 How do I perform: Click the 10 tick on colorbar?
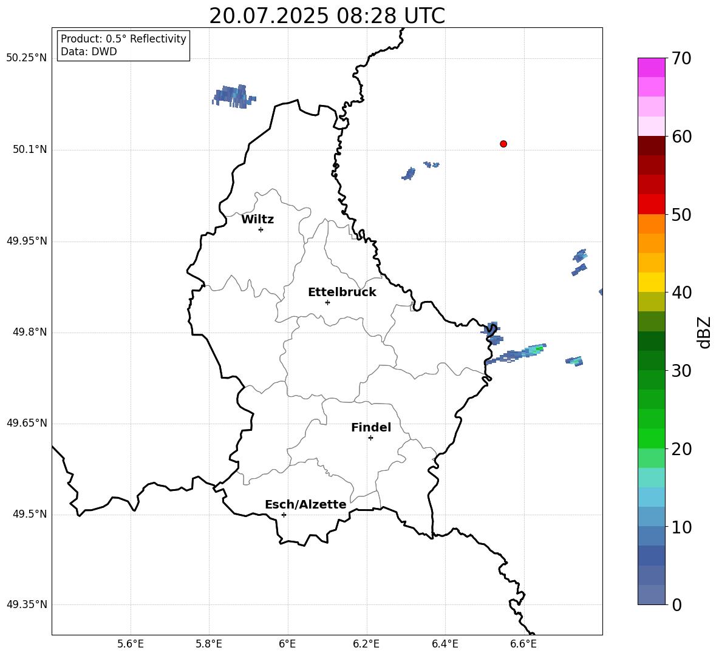pyautogui.click(x=681, y=527)
